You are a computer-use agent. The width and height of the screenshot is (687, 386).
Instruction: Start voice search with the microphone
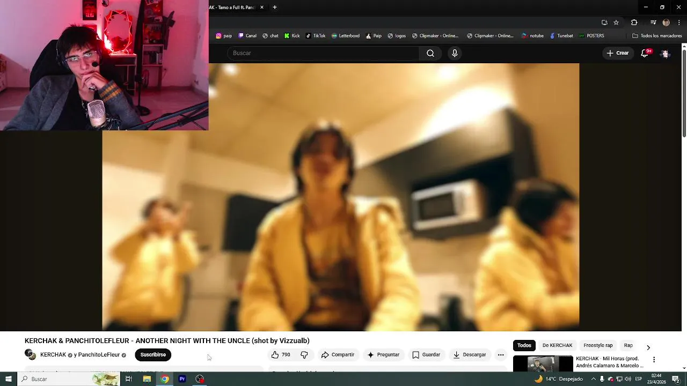[455, 53]
